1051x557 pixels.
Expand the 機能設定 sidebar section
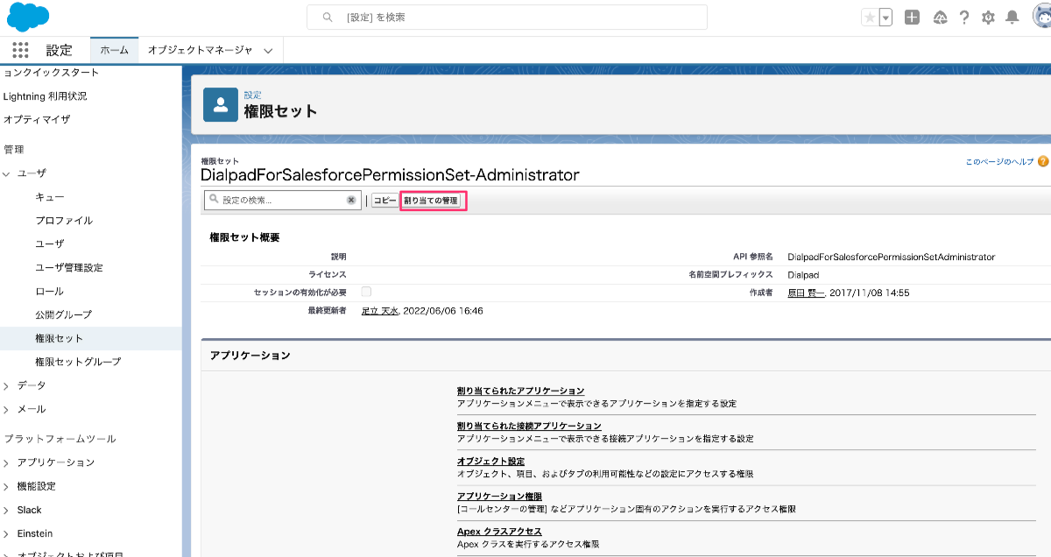point(8,486)
